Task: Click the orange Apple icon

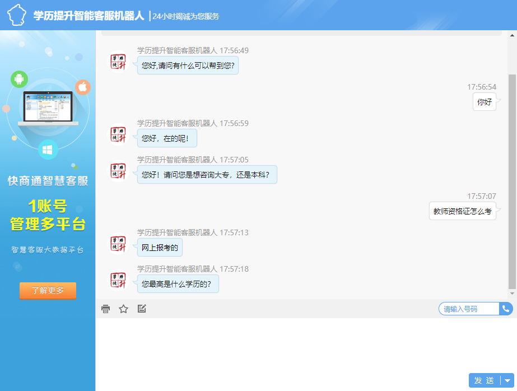Action: (83, 87)
